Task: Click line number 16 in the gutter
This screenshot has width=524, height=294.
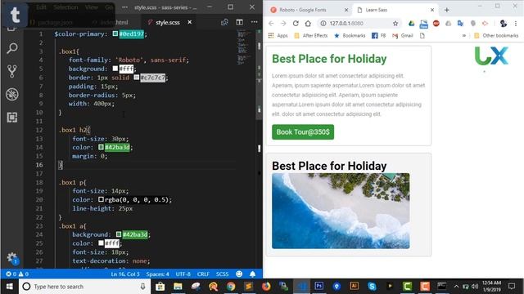Action: [x=39, y=165]
